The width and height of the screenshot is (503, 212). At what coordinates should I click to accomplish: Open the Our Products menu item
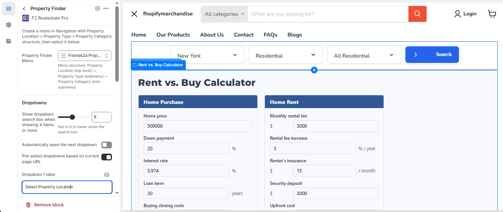pyautogui.click(x=173, y=35)
